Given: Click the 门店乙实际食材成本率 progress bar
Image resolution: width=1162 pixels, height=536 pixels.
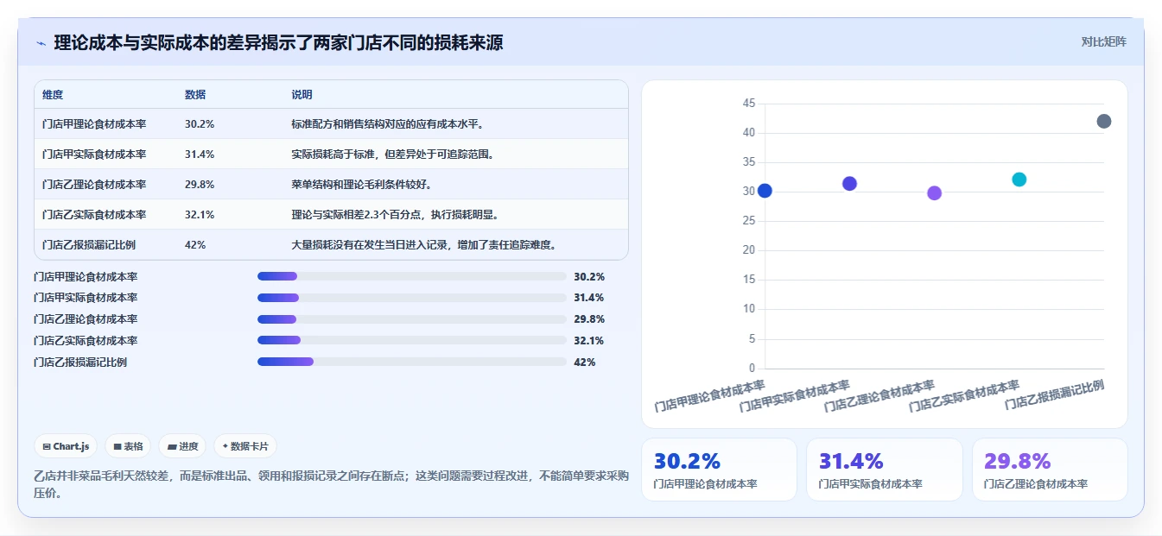Looking at the screenshot, I should (x=411, y=341).
